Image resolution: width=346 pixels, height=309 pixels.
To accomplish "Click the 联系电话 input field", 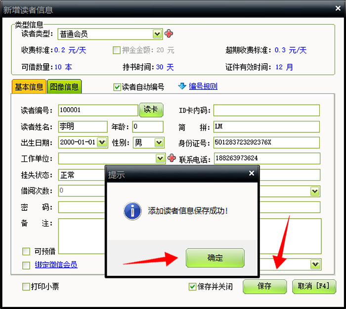I will 267,158.
